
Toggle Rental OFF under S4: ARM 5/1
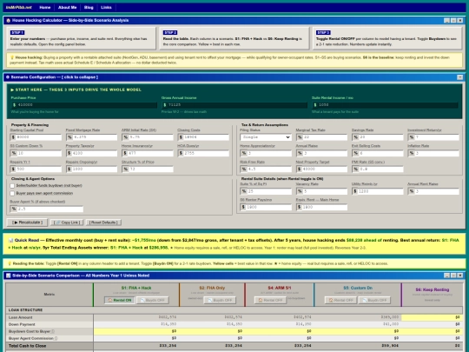pyautogui.click(x=270, y=300)
